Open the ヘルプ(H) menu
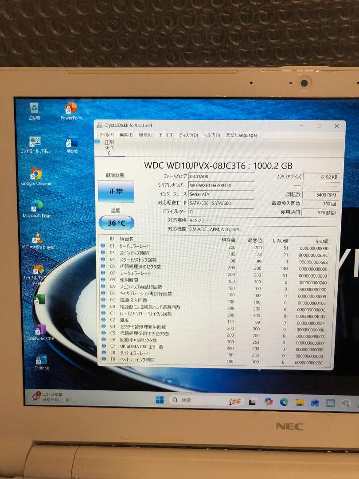This screenshot has height=479, width=359. [x=212, y=135]
